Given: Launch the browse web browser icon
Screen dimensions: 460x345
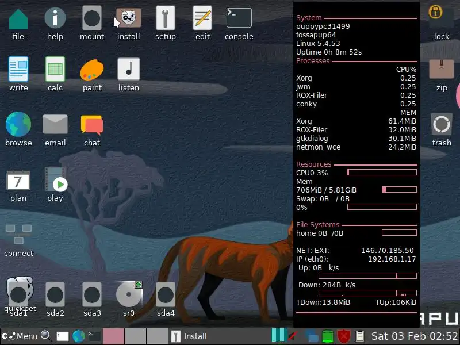Looking at the screenshot, I should coord(18,124).
